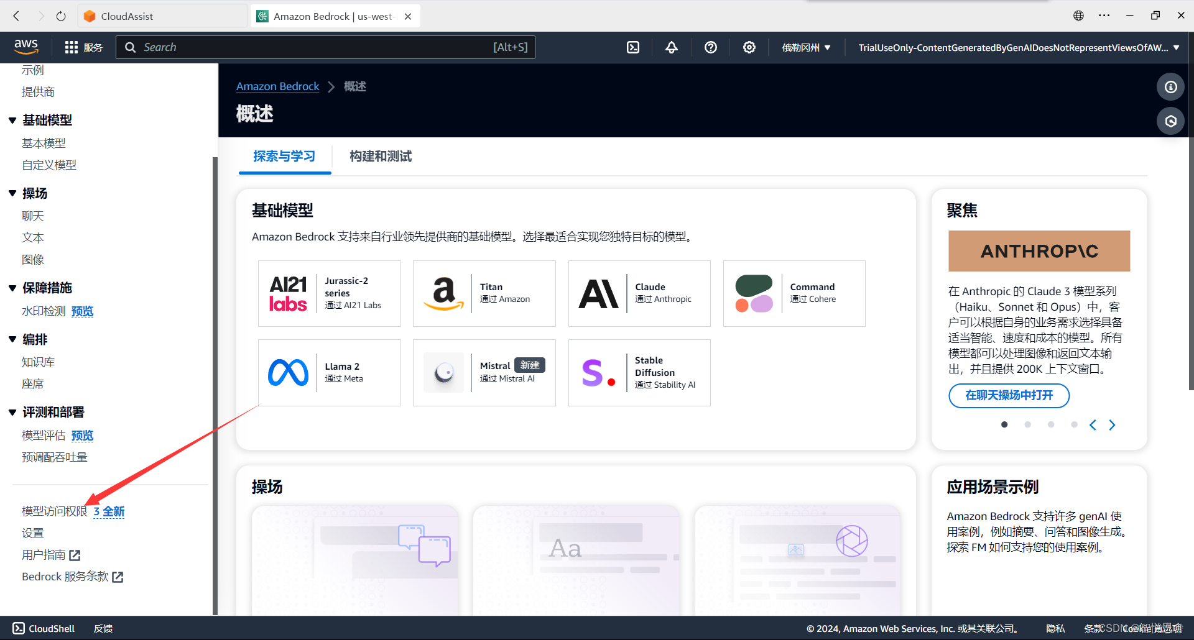Collapse the 操场 sidebar section
Screen dimensions: 1194x640
click(x=12, y=193)
